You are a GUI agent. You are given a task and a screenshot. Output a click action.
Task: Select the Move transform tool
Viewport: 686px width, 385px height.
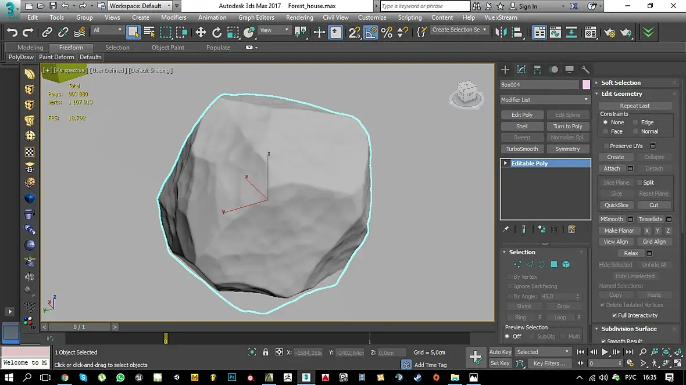(201, 33)
